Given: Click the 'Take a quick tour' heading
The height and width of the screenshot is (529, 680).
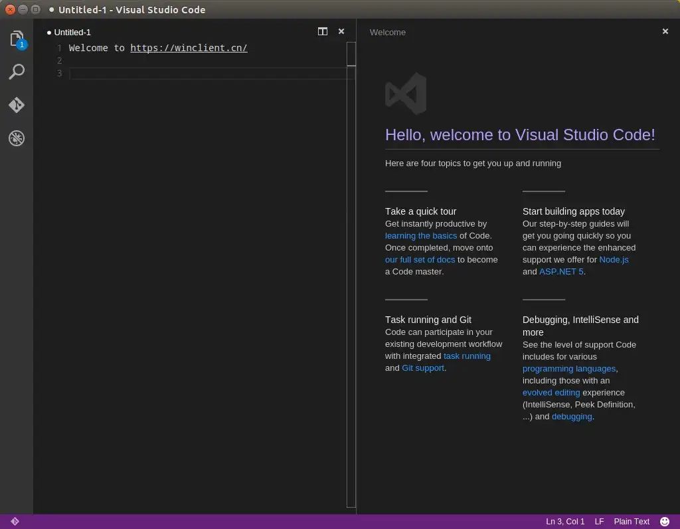Looking at the screenshot, I should (x=420, y=211).
